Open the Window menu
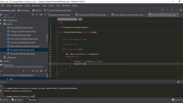 click(66, 5)
